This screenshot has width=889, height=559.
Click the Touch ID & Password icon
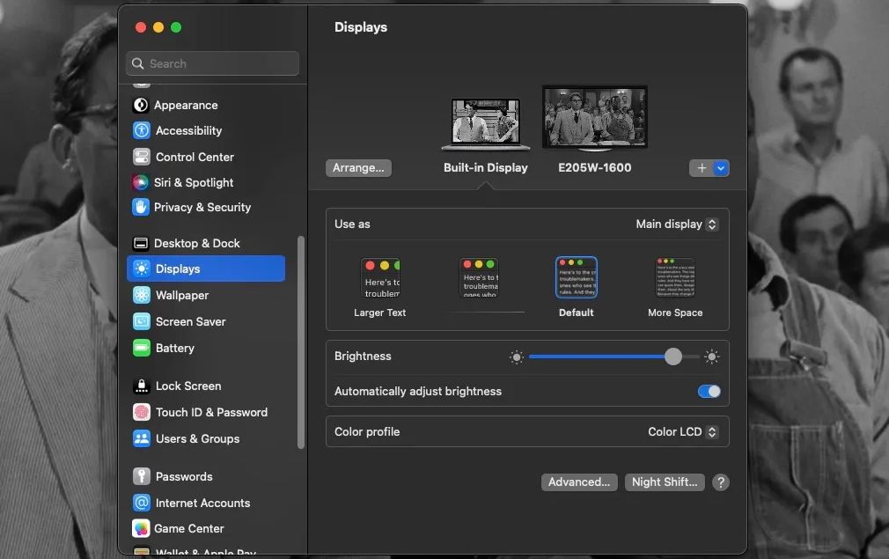(141, 412)
